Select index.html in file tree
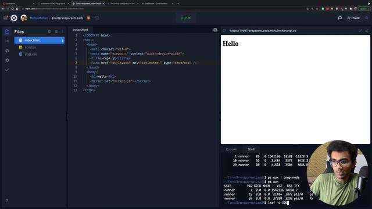Viewport: 372px width, 209px height. click(x=40, y=40)
